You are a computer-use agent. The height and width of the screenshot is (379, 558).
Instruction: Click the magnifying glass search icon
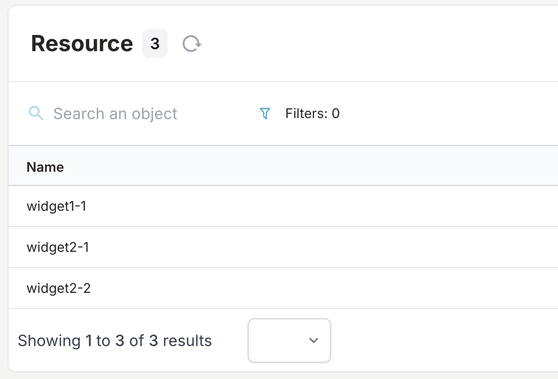[x=35, y=113]
